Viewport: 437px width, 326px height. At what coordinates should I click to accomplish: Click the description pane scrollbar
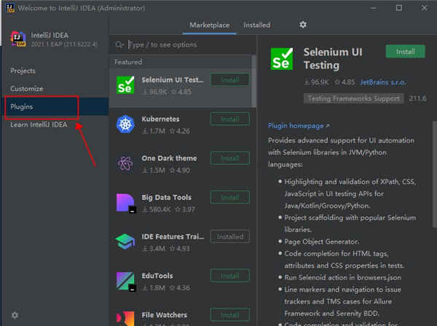(435, 175)
